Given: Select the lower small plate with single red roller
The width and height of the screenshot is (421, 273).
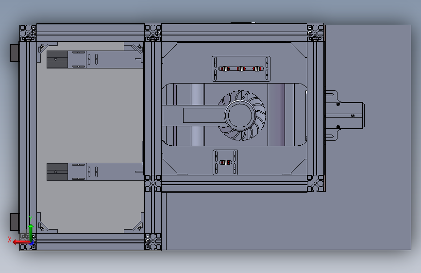Looking at the screenshot, I should pyautogui.click(x=225, y=162).
